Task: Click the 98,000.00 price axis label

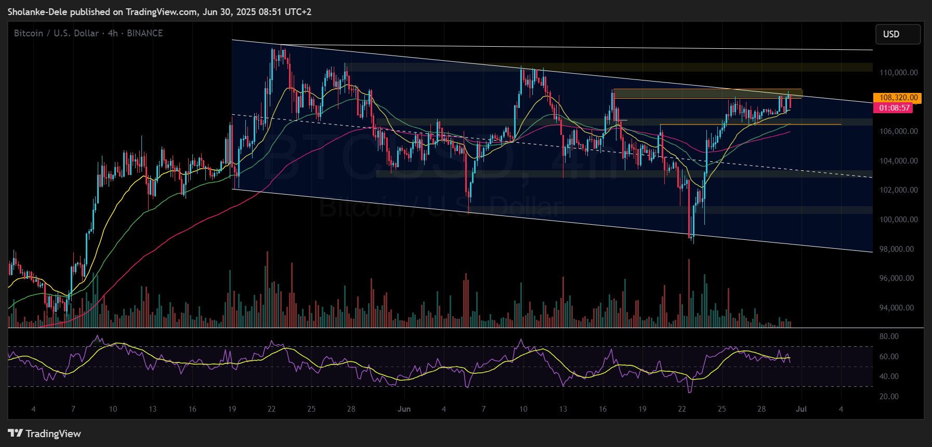Action: [897, 249]
